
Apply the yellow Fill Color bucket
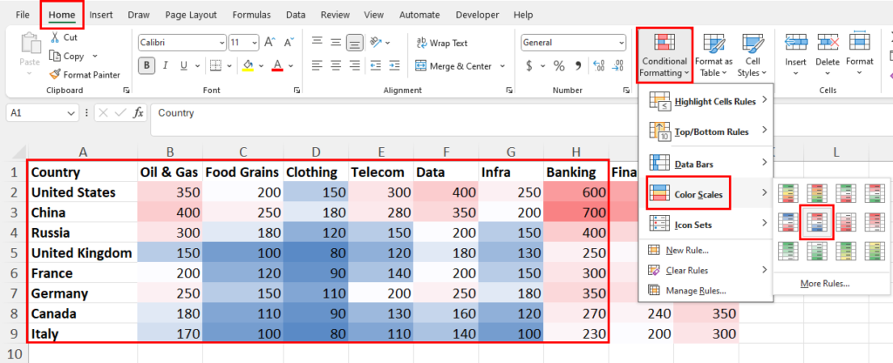point(248,66)
